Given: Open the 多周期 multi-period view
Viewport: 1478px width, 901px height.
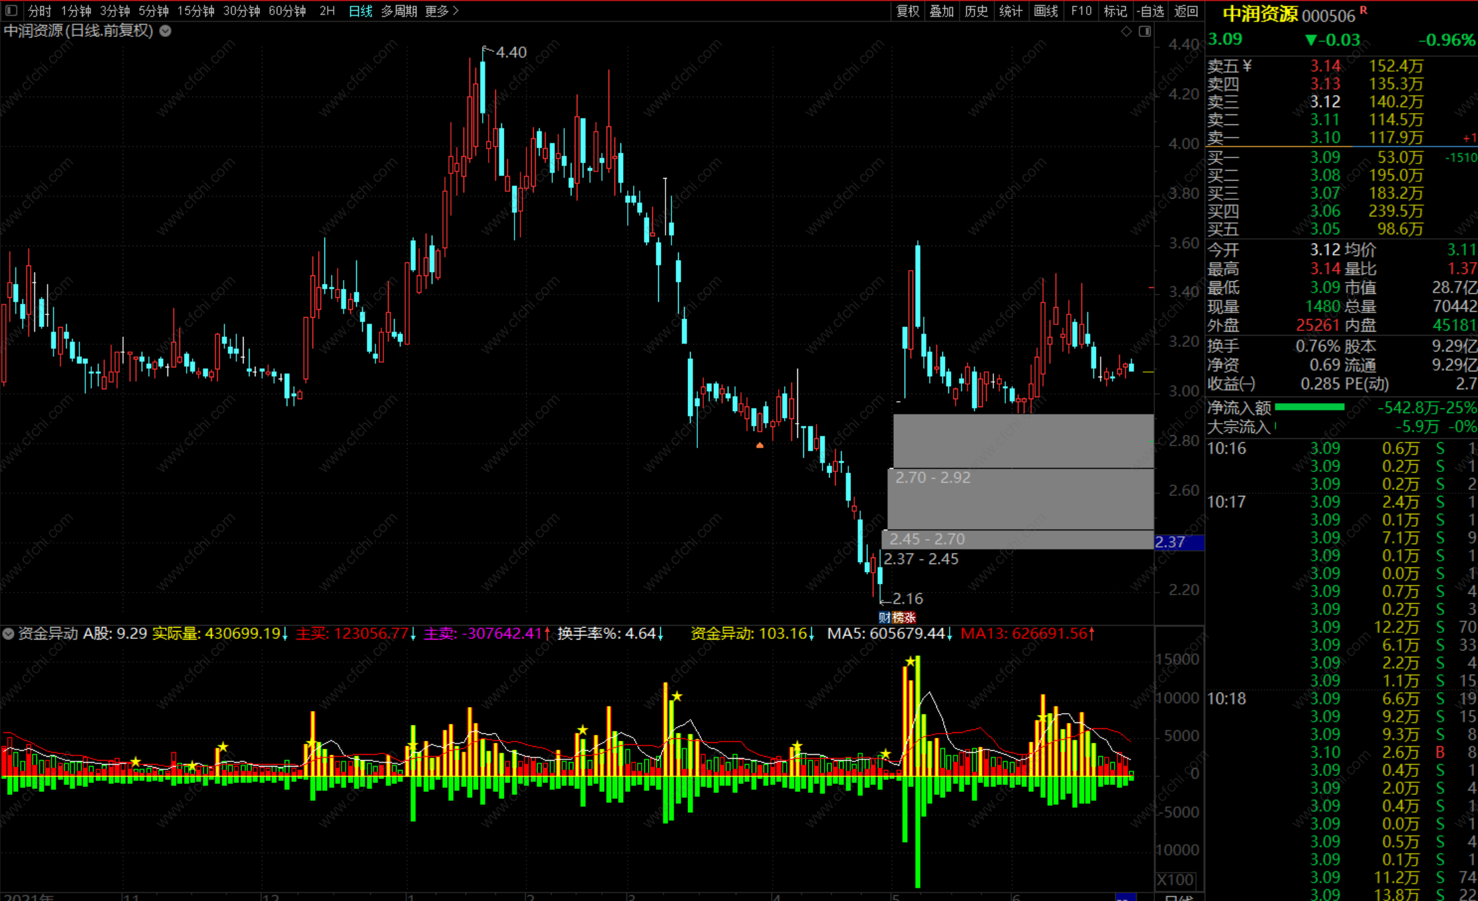Looking at the screenshot, I should point(399,11).
